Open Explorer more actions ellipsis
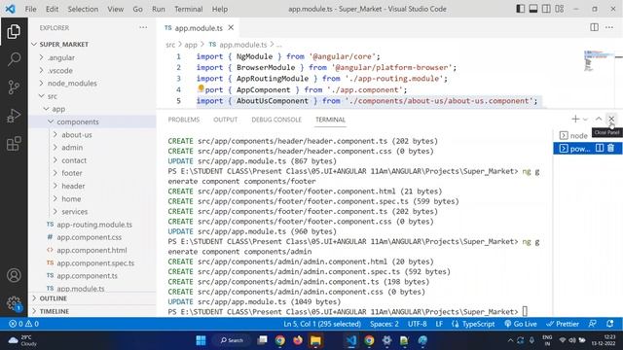The width and height of the screenshot is (623, 350). pos(143,28)
